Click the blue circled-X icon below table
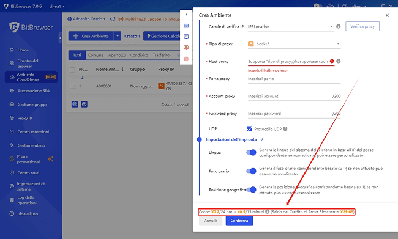The width and height of the screenshot is (398, 239). (84, 104)
